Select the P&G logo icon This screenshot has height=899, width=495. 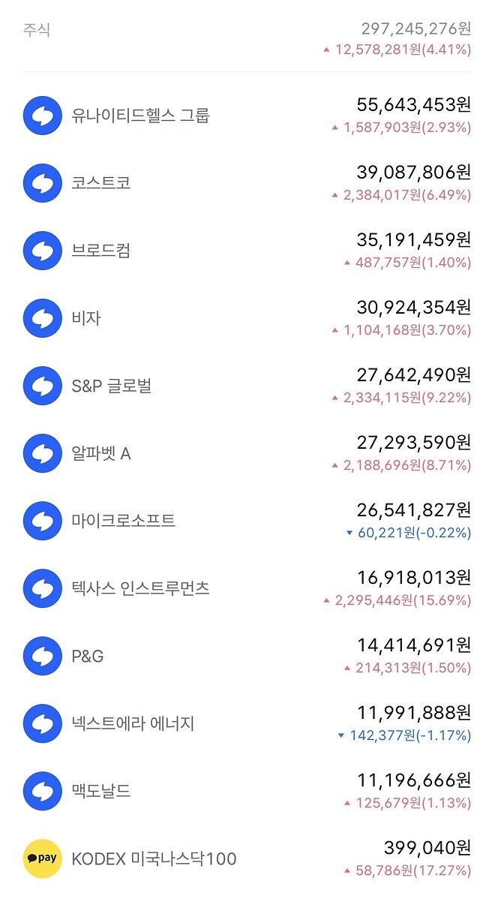[43, 656]
